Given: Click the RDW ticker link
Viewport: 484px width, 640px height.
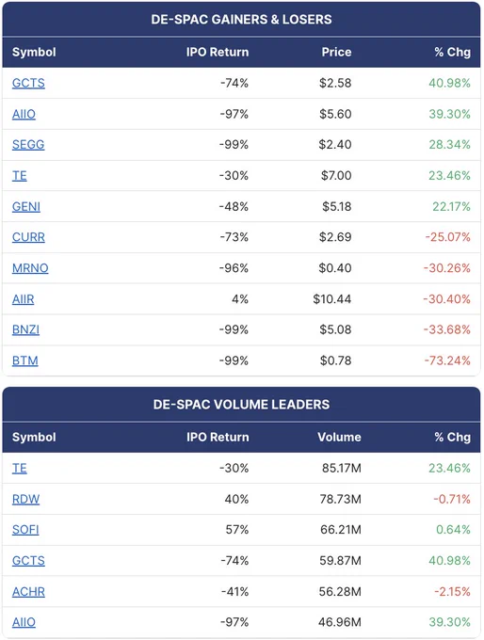Looking at the screenshot, I should pos(25,499).
